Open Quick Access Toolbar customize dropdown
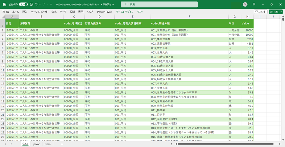 tap(51, 5)
